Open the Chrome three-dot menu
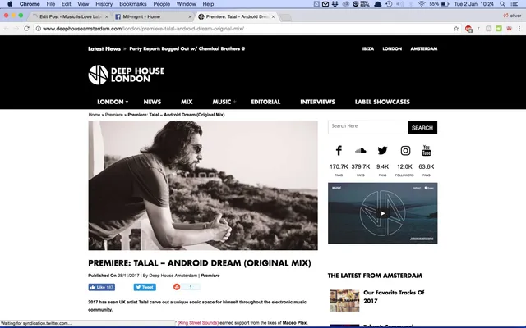The height and width of the screenshot is (328, 526). 519,29
